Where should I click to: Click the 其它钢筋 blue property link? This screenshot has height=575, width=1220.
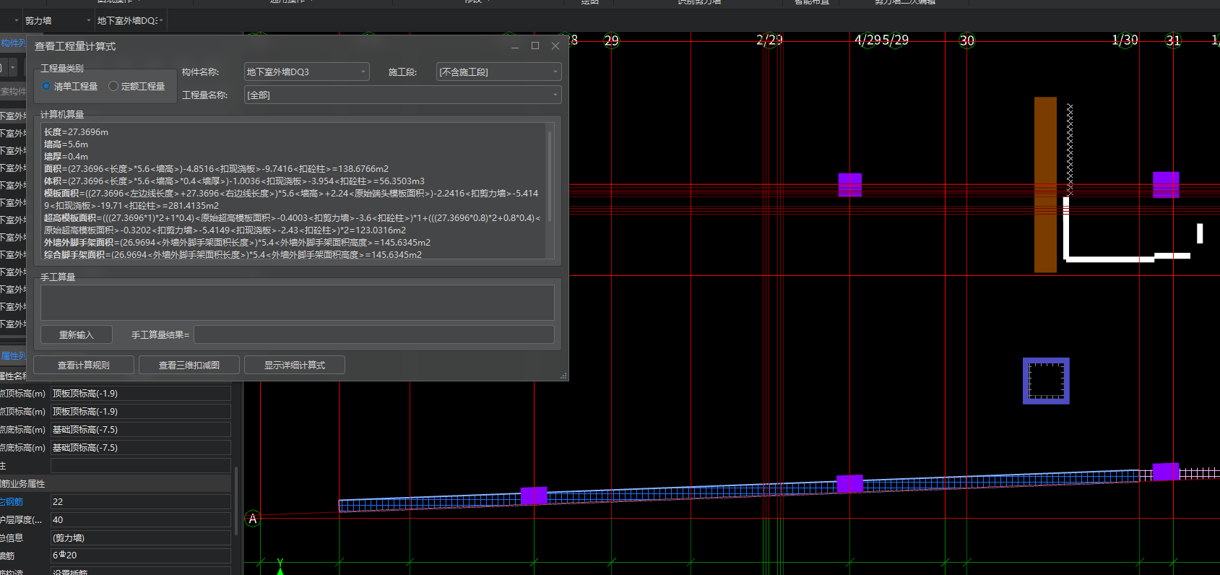click(12, 501)
